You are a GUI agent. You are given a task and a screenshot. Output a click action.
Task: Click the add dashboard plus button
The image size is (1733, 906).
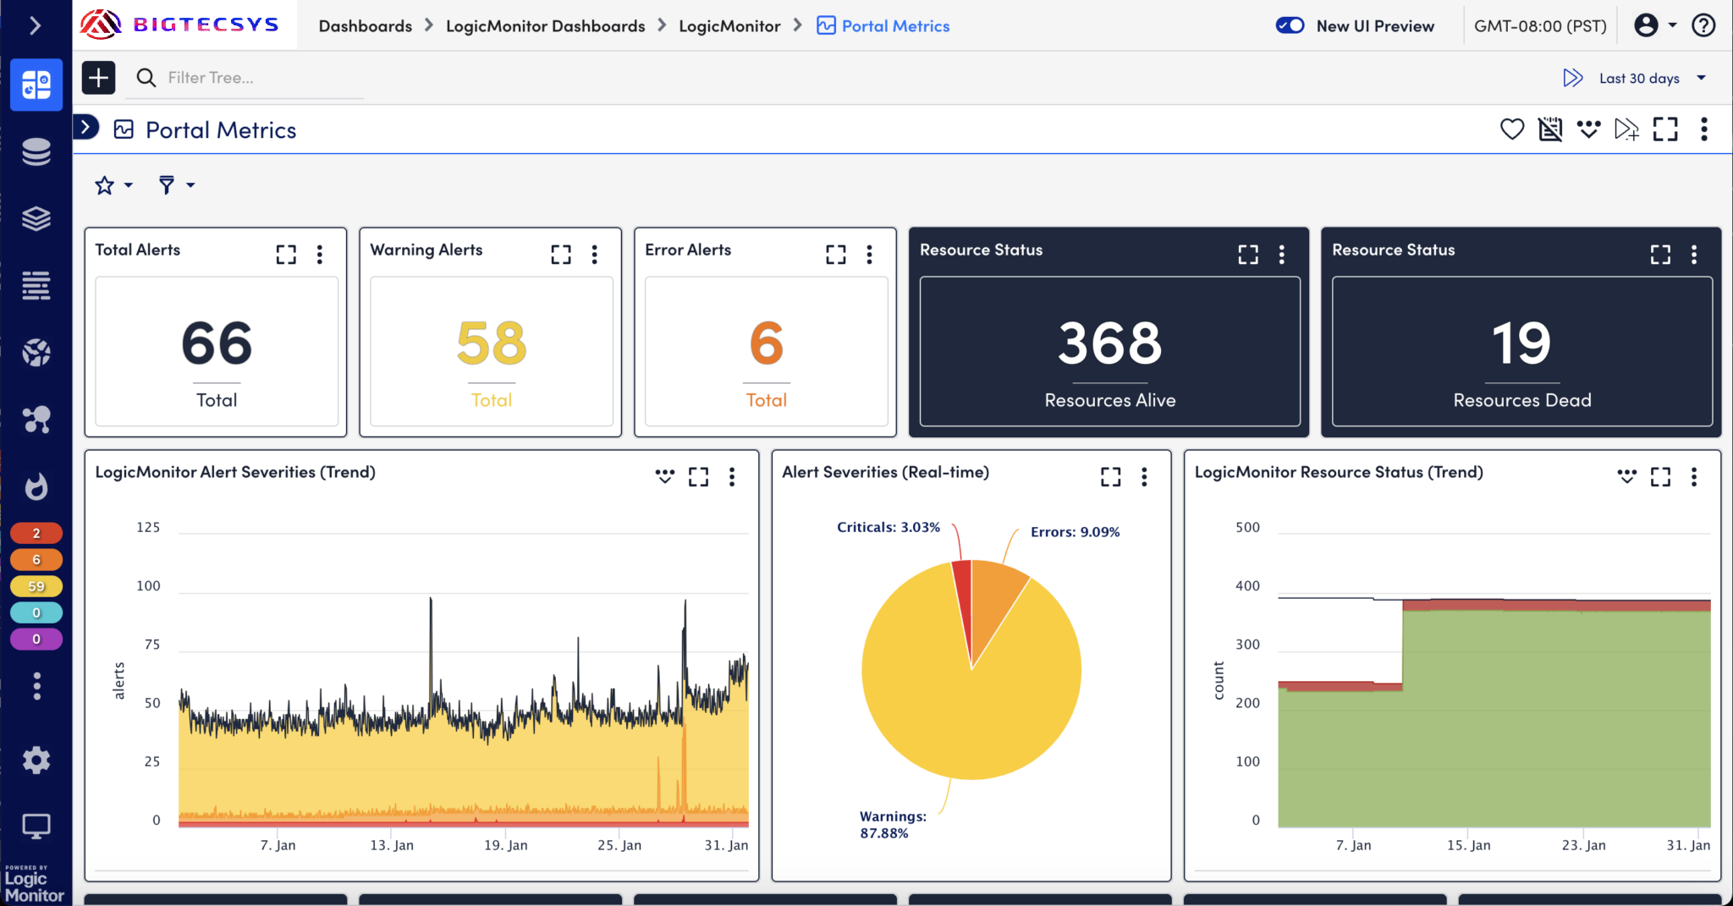(98, 78)
